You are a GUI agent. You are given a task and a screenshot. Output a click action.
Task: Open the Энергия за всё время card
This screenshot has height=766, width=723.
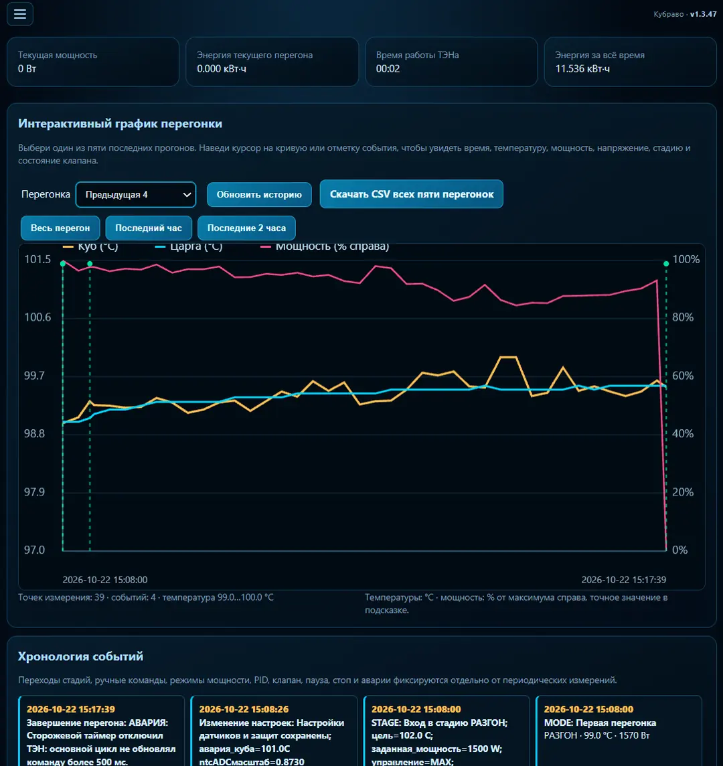(x=630, y=62)
